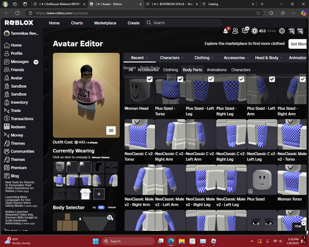
Task: Expand the Head & Body dropdown
Action: tap(269, 58)
